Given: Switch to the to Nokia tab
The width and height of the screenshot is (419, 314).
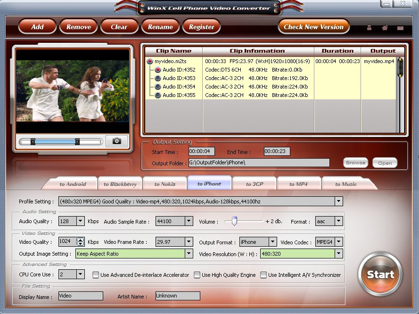Looking at the screenshot, I should pos(164,184).
